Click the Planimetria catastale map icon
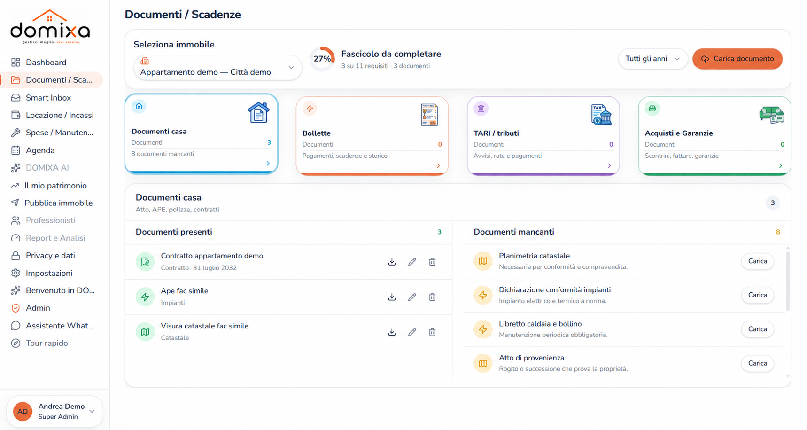This screenshot has width=807, height=430. [483, 261]
